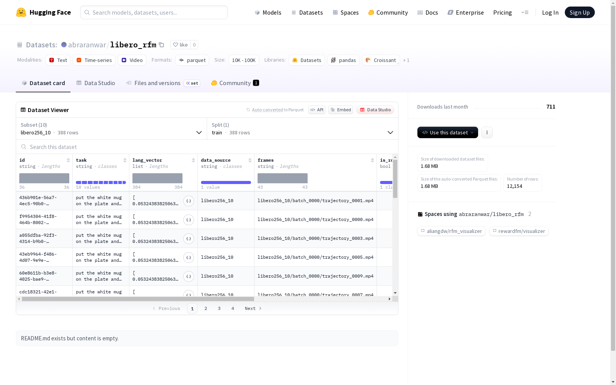Filter by the Time-series modality tag
The image size is (616, 385).
pos(94,60)
